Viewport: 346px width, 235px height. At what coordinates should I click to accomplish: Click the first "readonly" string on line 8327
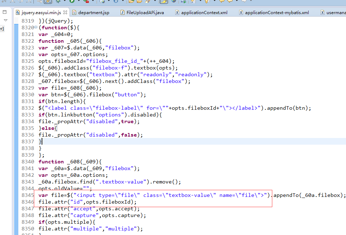pos(156,74)
